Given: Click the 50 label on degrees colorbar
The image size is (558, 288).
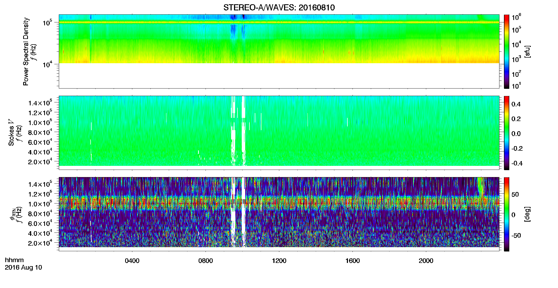Looking at the screenshot, I should coord(515,194).
